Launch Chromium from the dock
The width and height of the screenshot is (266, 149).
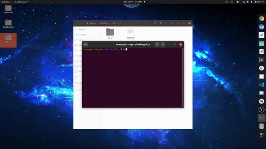(x=261, y=26)
